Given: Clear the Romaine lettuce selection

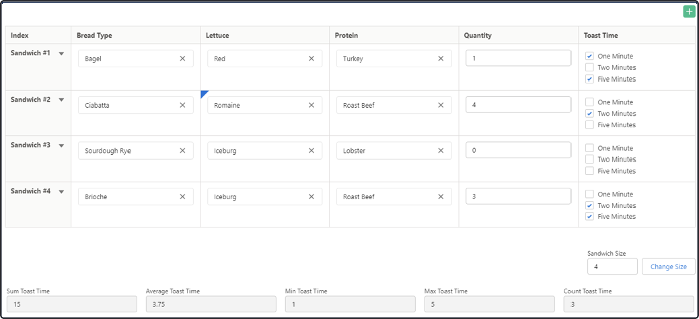Looking at the screenshot, I should 311,105.
